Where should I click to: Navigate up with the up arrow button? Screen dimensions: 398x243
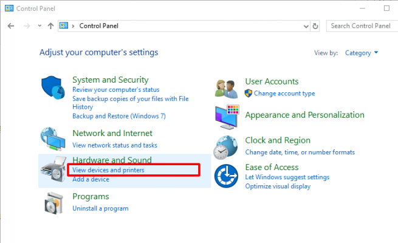click(x=50, y=26)
